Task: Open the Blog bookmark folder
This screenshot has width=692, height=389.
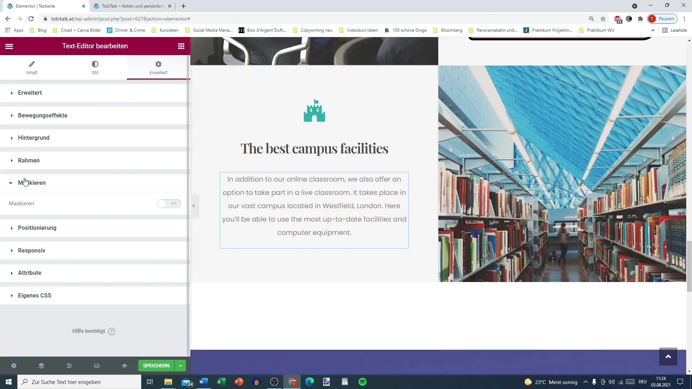Action: coord(38,30)
